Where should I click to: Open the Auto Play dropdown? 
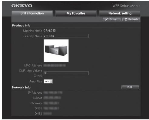click(x=48, y=81)
